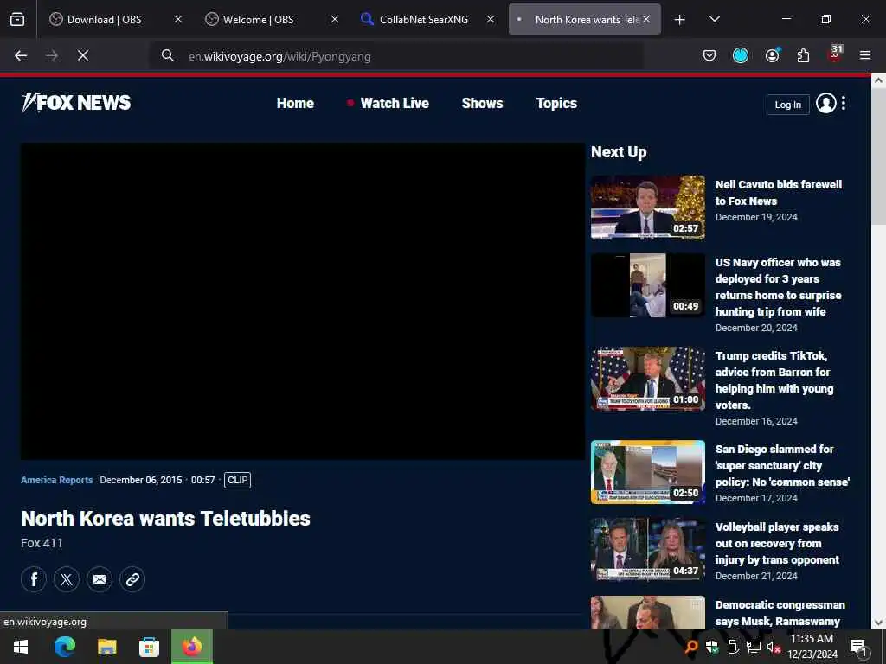Click the search magnifier in address bar

point(167,55)
